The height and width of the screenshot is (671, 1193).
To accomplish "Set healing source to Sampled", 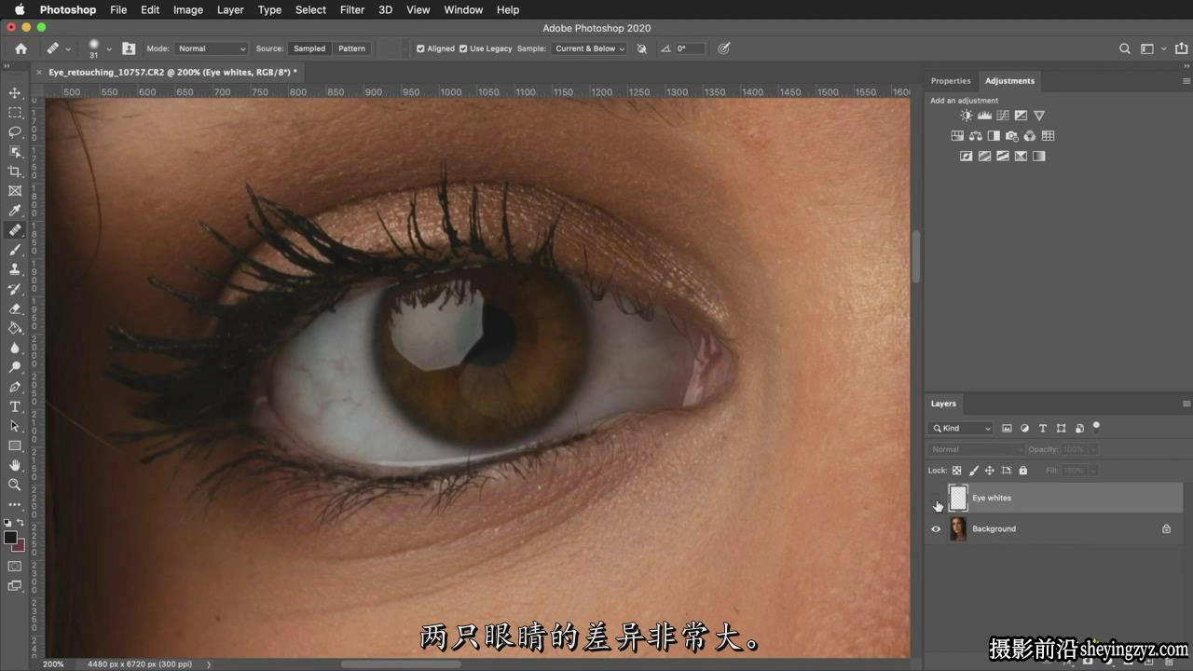I will pos(309,48).
